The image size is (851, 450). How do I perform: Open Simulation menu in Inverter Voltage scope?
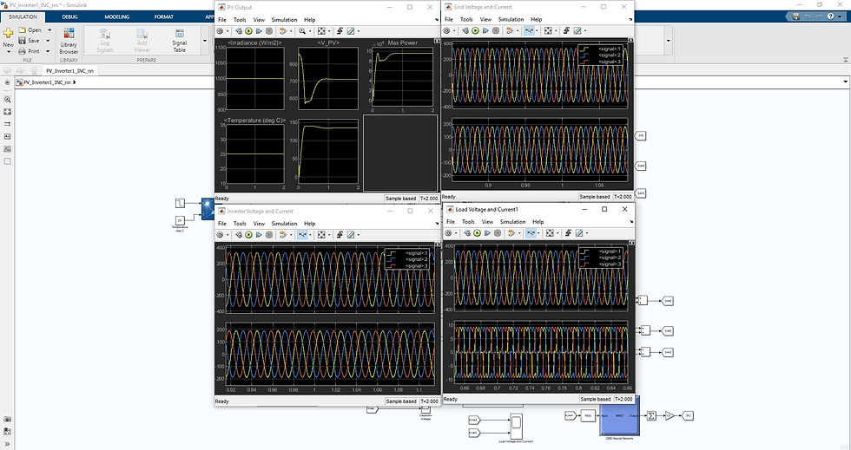pyautogui.click(x=285, y=224)
